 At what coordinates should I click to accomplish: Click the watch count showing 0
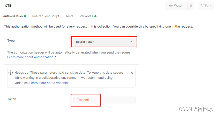[191, 6]
